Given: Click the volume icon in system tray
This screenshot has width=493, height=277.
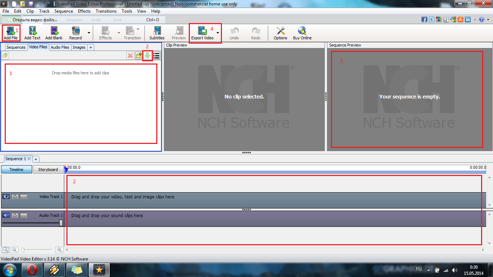Looking at the screenshot, I should (x=455, y=270).
